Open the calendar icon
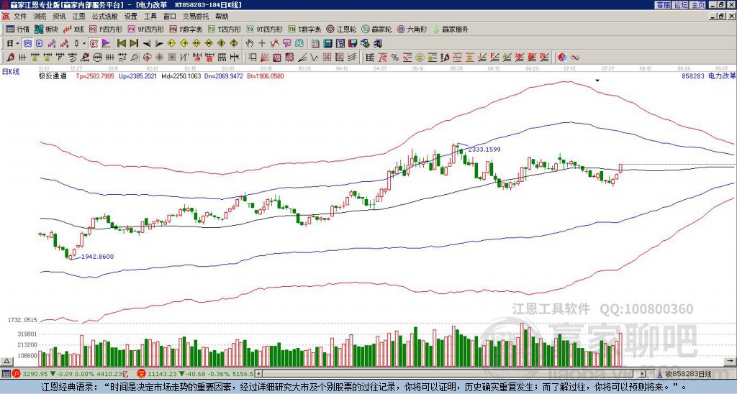Screen dimensions: 737x394 pos(315,44)
